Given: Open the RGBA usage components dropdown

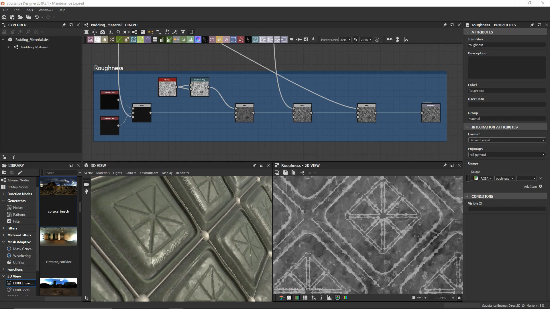Looking at the screenshot, I should [482, 179].
